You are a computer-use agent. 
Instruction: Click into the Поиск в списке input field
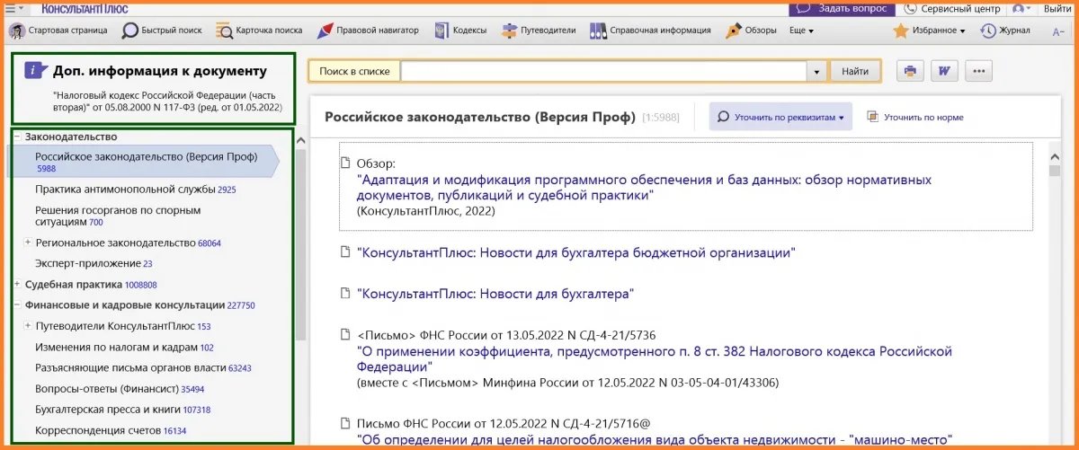point(603,71)
